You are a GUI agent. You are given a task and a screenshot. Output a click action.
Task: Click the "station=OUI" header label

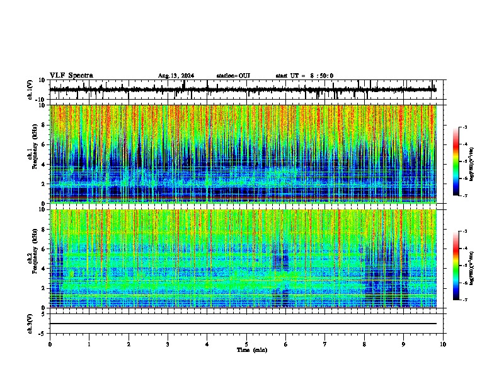233,76
